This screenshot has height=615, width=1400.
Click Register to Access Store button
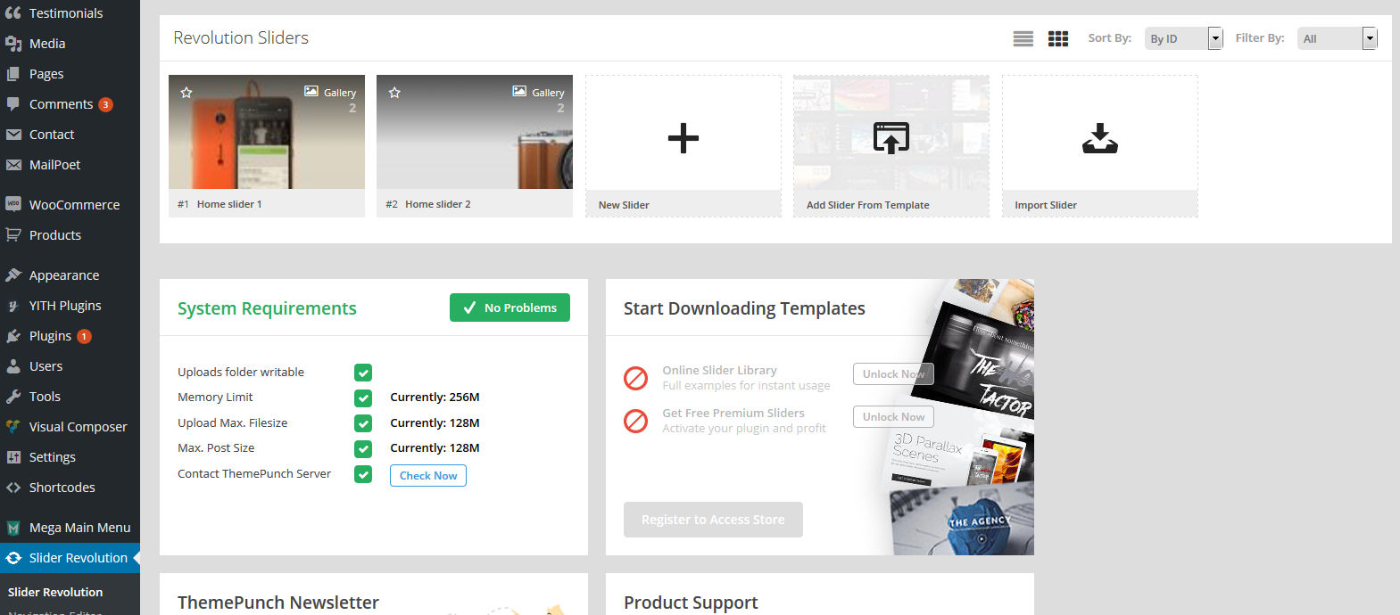click(713, 520)
